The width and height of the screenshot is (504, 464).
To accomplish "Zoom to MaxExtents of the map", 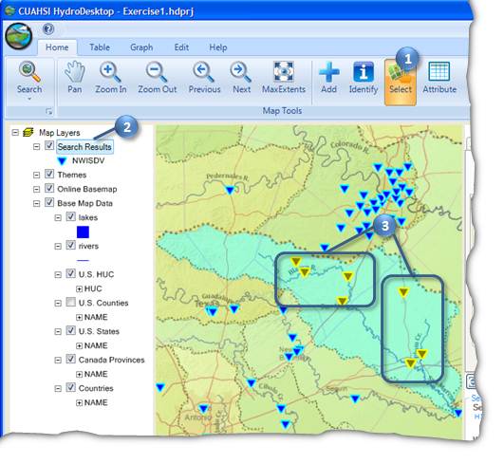I will (x=284, y=77).
